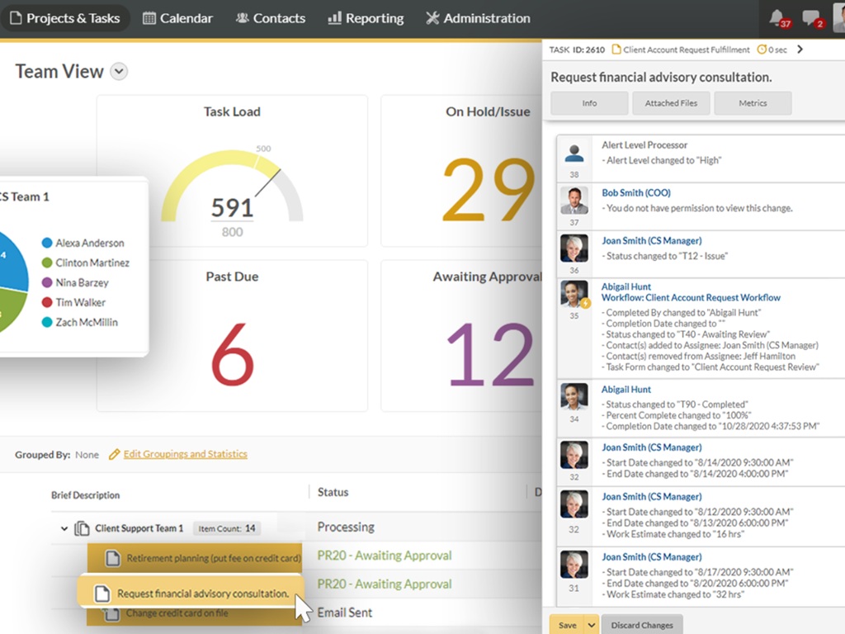Click the Discard Changes button
This screenshot has height=634, width=845.
pyautogui.click(x=641, y=625)
